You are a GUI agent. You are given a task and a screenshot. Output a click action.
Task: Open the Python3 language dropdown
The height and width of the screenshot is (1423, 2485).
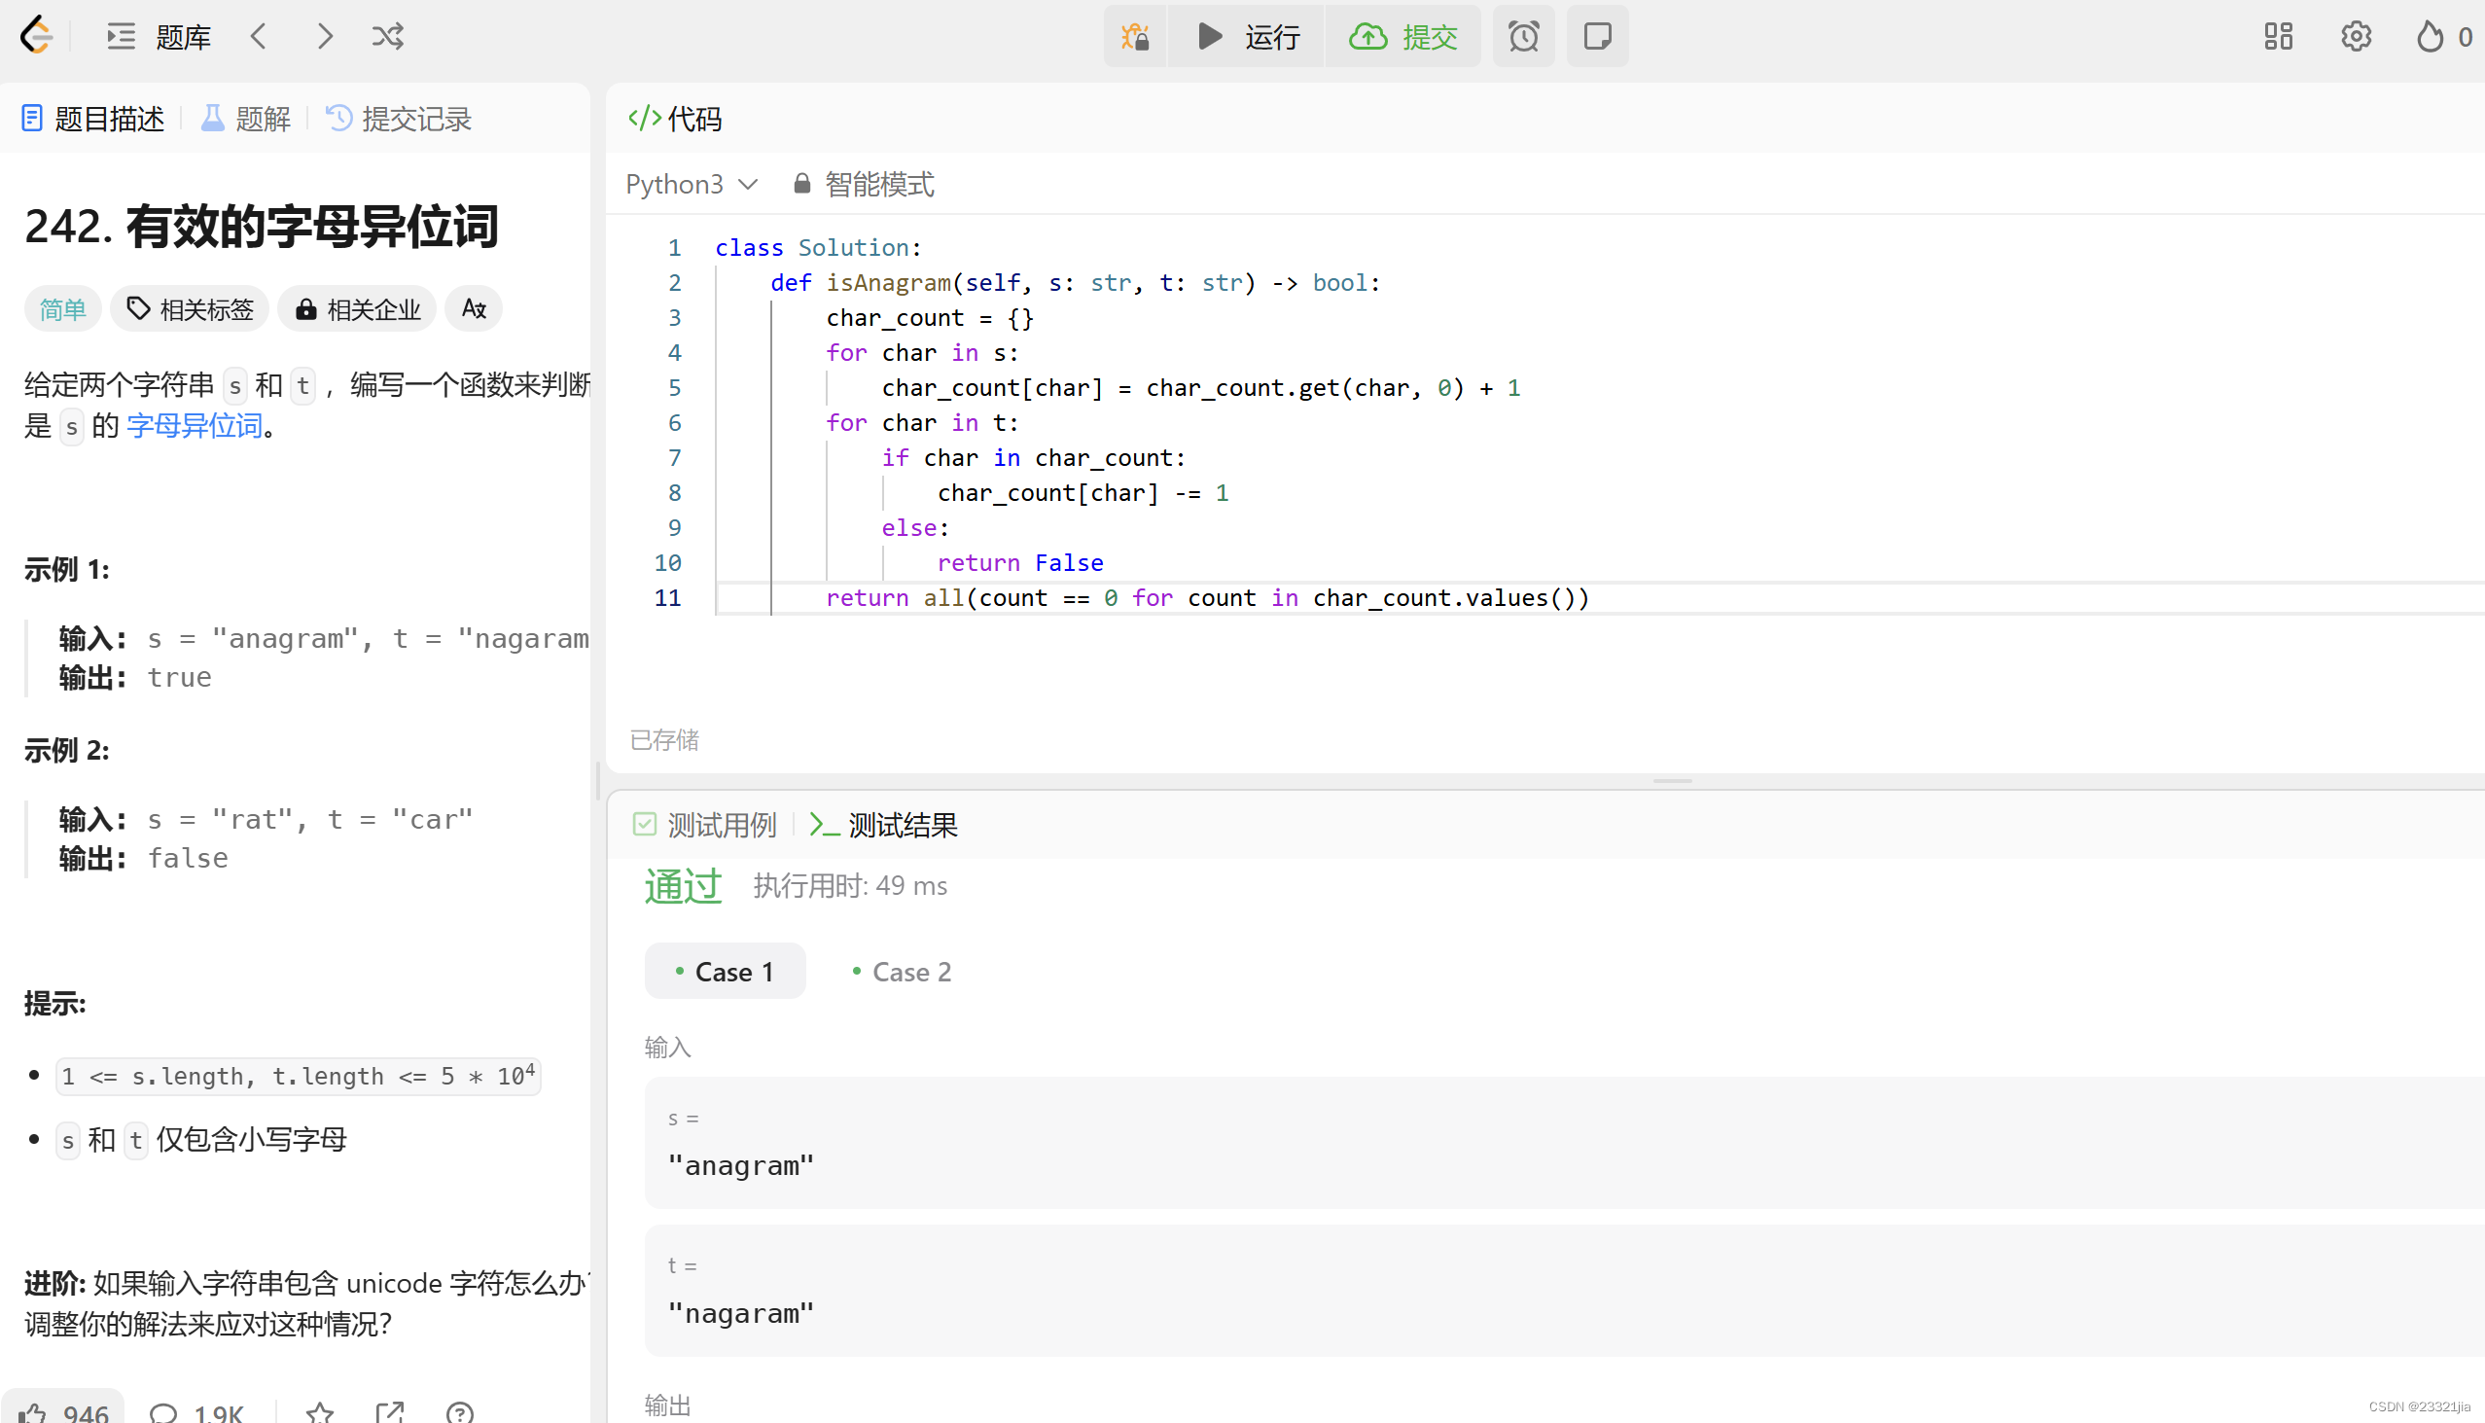point(691,184)
